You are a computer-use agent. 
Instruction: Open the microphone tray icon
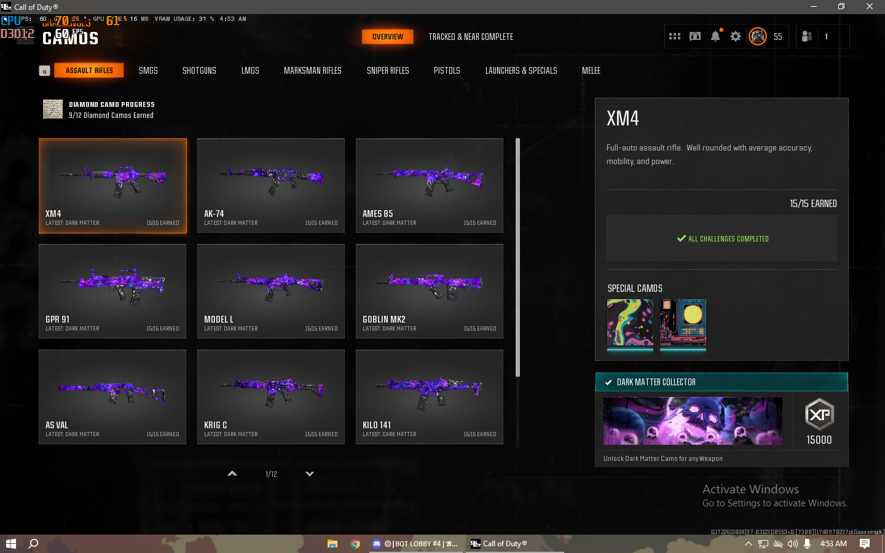807,544
